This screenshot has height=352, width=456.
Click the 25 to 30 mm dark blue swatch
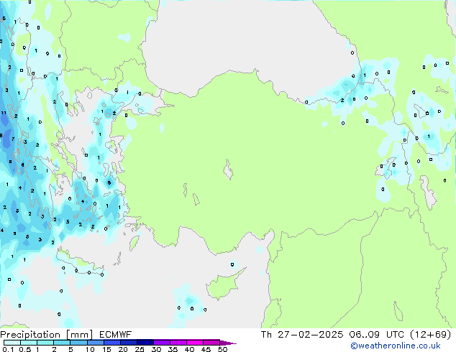click(145, 343)
